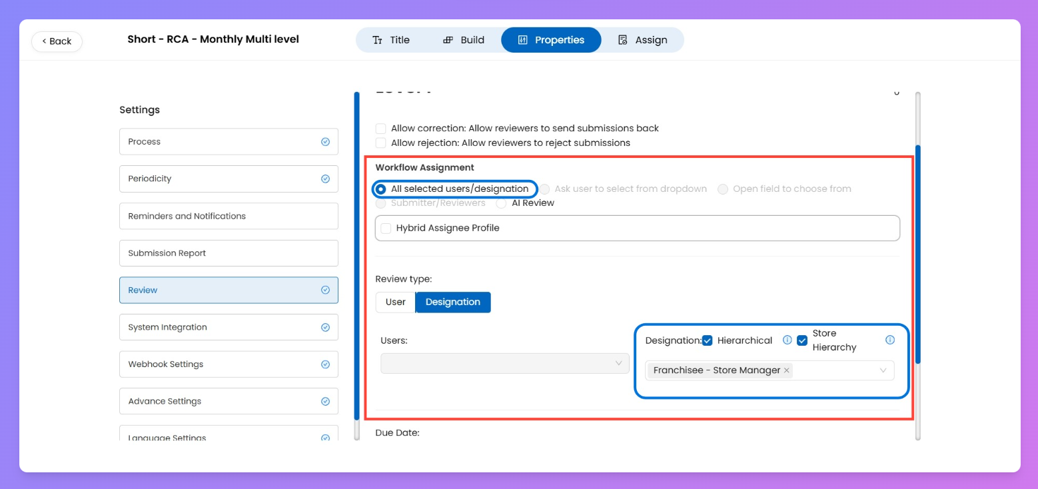
Task: Click the Webhook Settings checkmark icon
Action: point(325,364)
